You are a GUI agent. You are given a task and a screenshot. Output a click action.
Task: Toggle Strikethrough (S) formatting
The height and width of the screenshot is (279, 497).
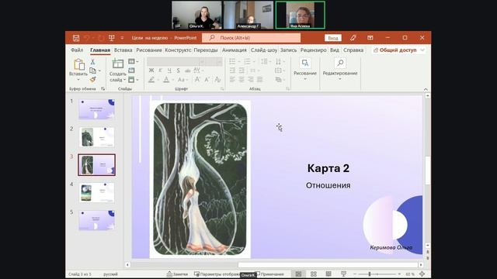[x=178, y=71]
